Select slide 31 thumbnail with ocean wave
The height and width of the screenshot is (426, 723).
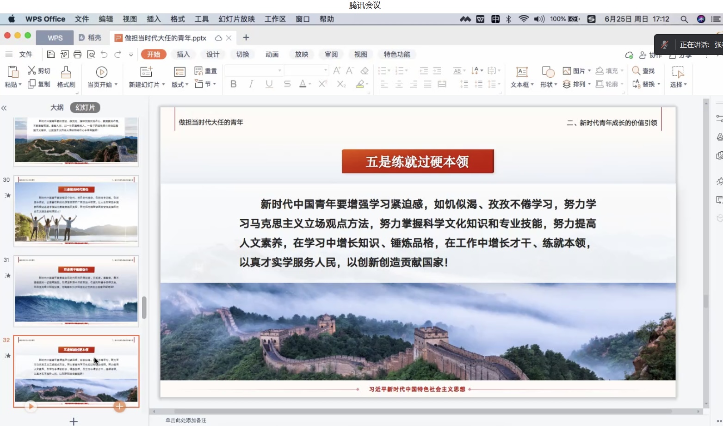click(x=76, y=290)
